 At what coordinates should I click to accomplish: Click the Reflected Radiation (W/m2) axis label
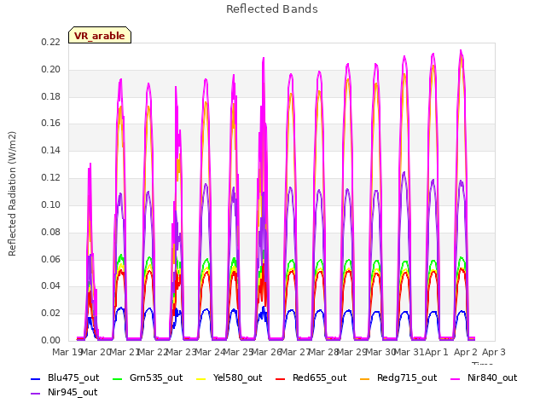tap(12, 193)
